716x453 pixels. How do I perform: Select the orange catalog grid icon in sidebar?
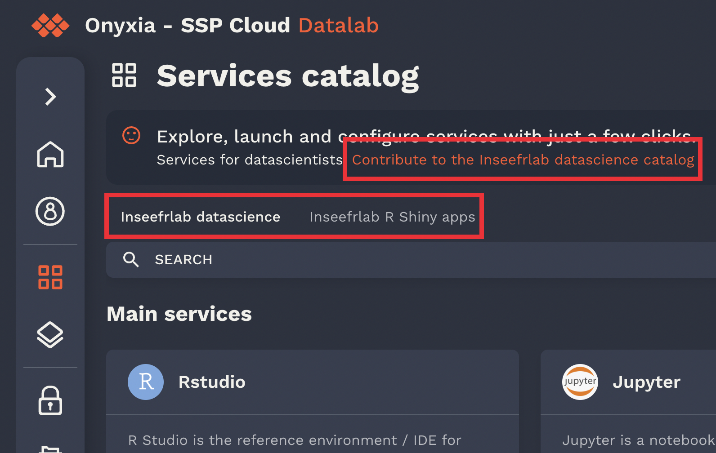[50, 277]
